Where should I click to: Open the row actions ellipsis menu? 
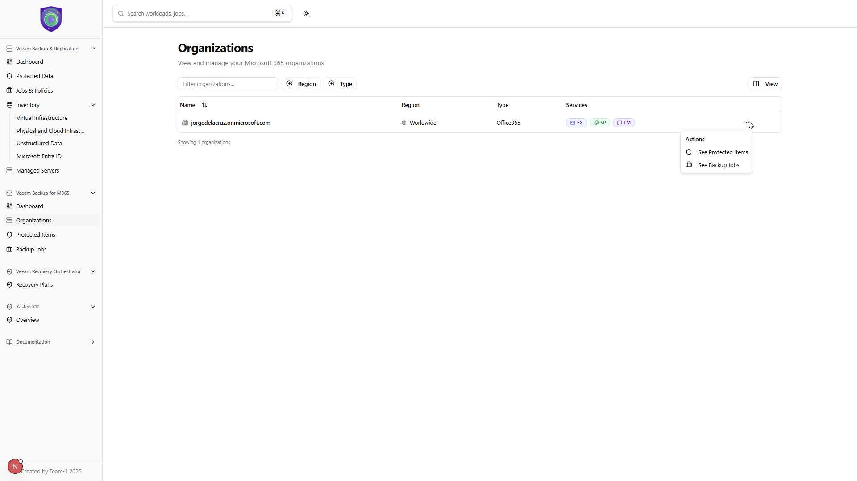click(746, 123)
